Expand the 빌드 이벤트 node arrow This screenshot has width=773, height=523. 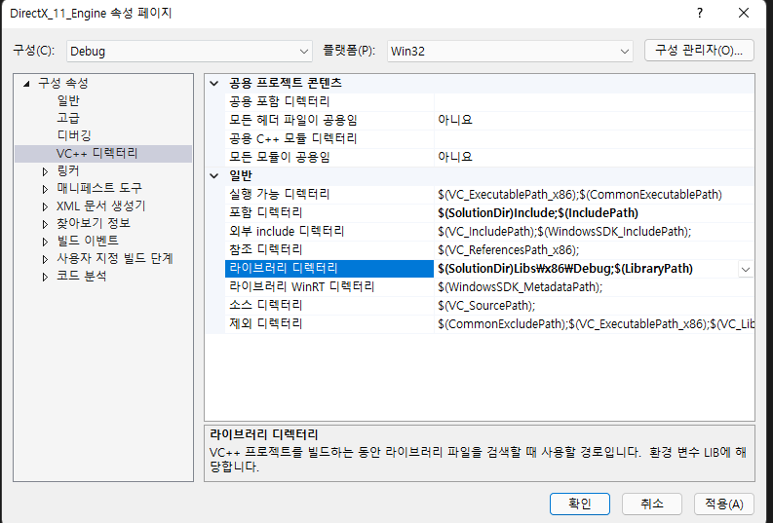click(x=46, y=242)
